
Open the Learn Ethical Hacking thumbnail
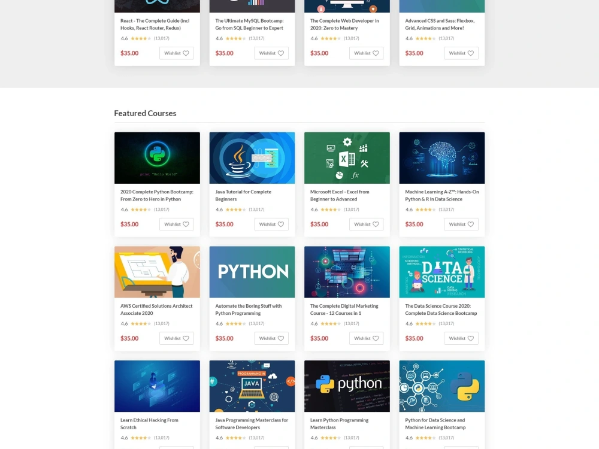pos(157,386)
